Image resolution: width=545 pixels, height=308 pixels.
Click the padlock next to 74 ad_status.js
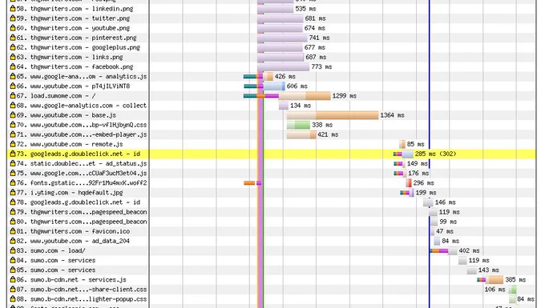(x=13, y=163)
